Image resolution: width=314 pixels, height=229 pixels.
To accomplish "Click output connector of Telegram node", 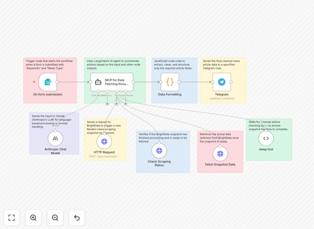I will tap(231, 82).
